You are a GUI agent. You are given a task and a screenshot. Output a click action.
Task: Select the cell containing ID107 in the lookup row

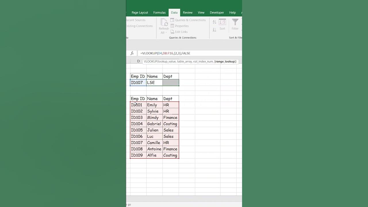tap(138, 83)
